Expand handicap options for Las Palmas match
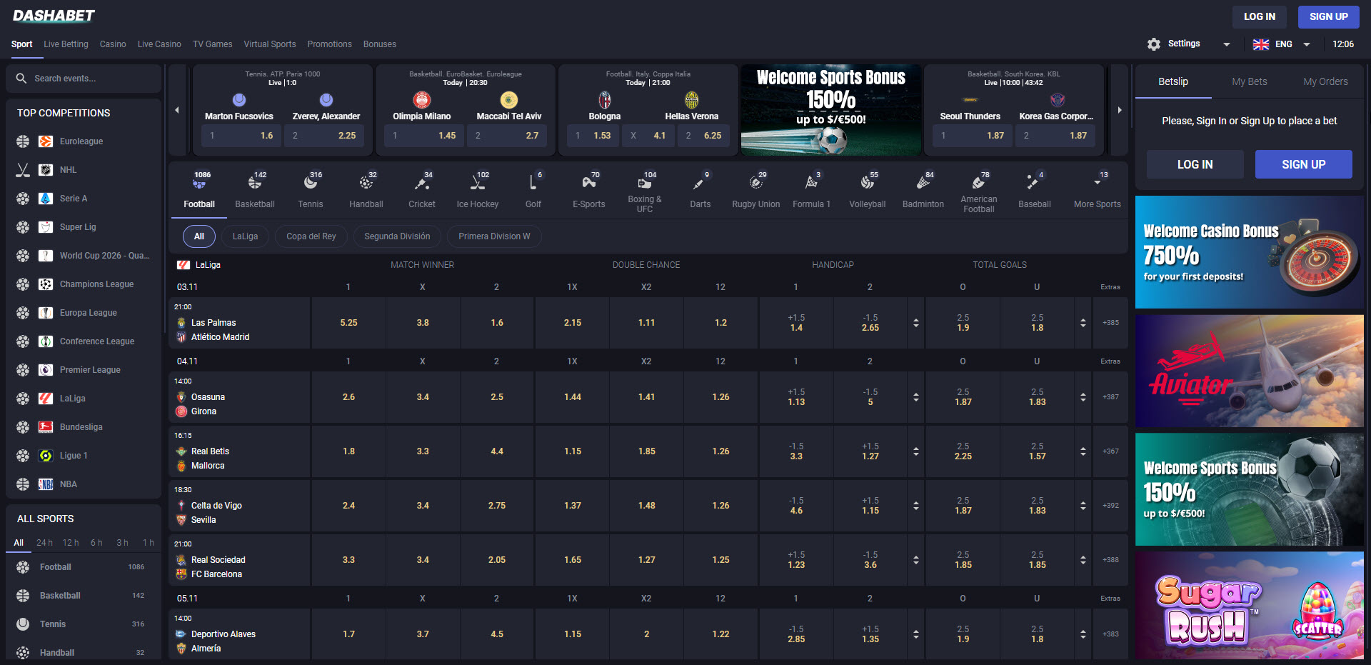This screenshot has width=1371, height=665. 916,323
